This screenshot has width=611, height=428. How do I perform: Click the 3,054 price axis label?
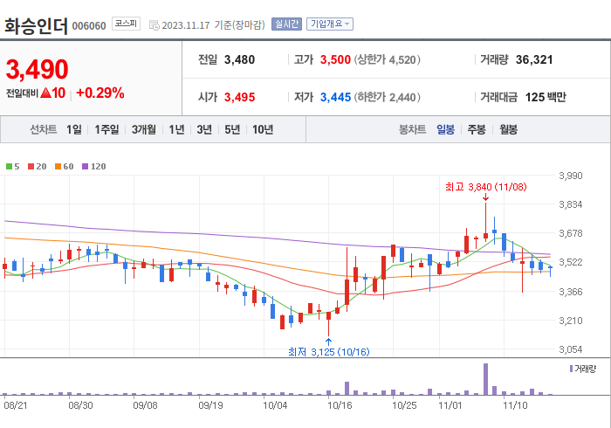[571, 349]
